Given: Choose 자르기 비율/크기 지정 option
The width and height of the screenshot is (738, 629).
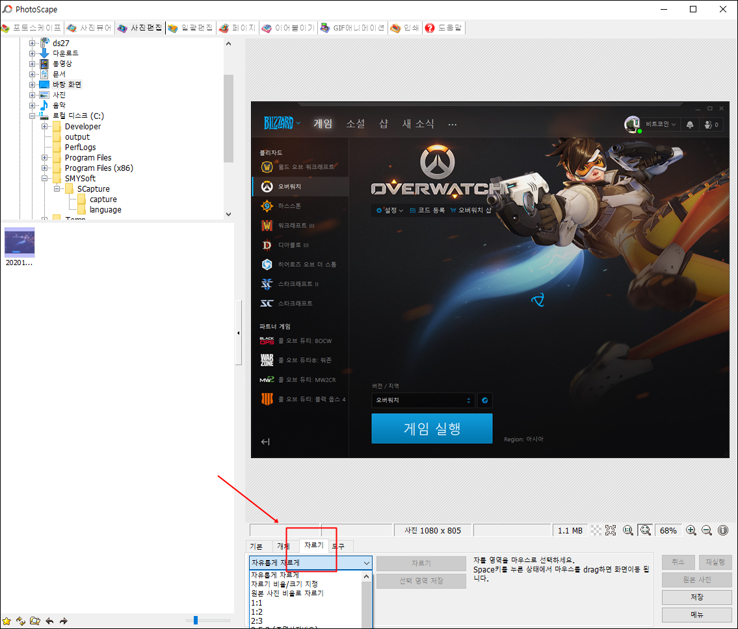Looking at the screenshot, I should tap(284, 584).
